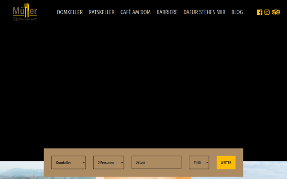Focus the Datum date field

point(156,162)
